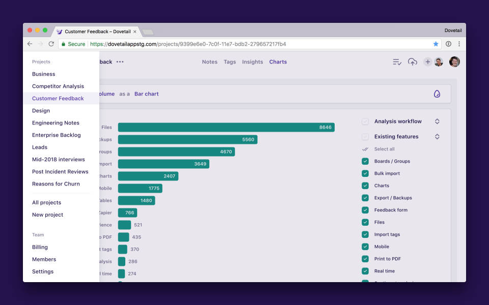The image size is (489, 305).
Task: Expand the Analysis workflow sorter
Action: click(438, 121)
